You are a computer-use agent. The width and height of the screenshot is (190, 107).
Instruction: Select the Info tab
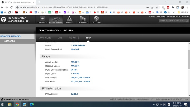[x=88, y=38]
